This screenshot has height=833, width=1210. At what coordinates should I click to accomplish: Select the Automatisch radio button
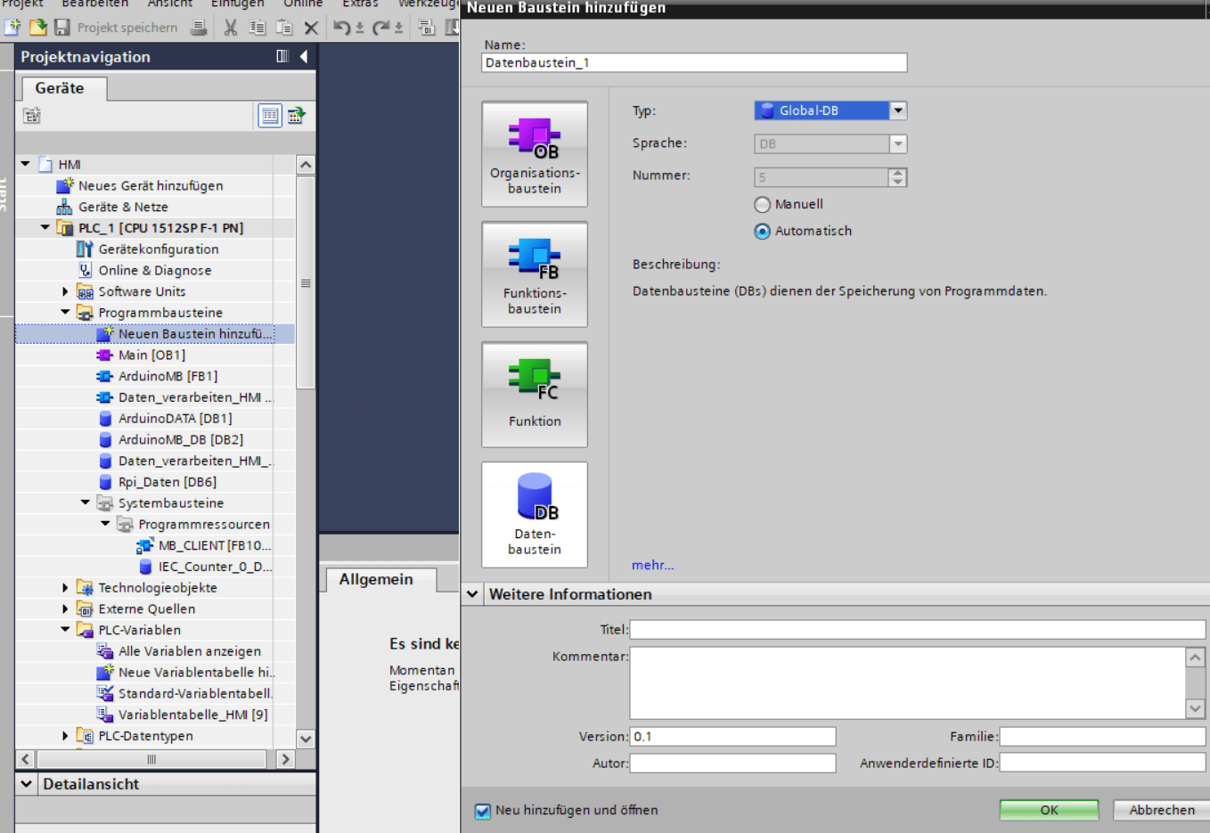coord(763,232)
